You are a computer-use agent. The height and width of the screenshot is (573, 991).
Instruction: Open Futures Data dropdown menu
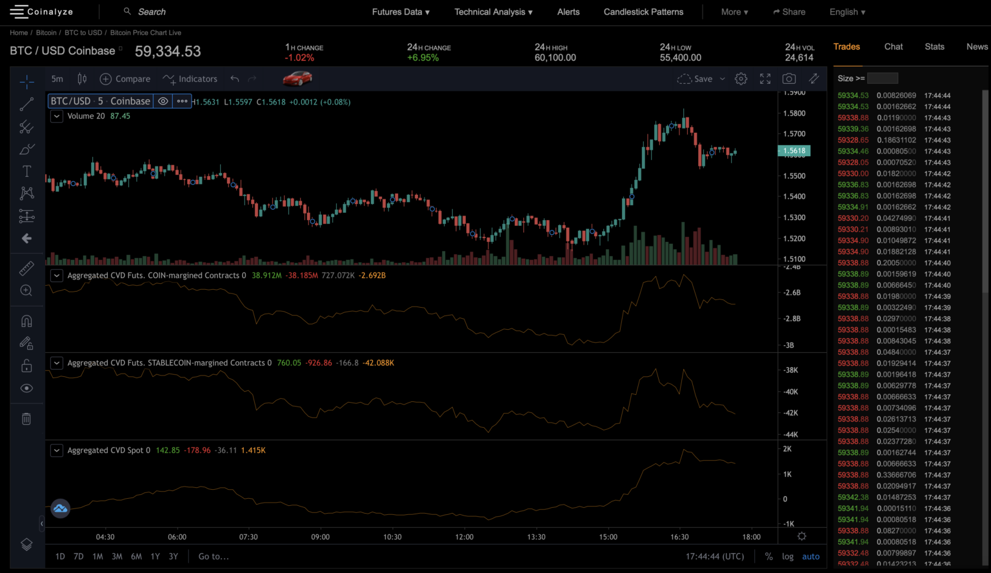pyautogui.click(x=401, y=12)
